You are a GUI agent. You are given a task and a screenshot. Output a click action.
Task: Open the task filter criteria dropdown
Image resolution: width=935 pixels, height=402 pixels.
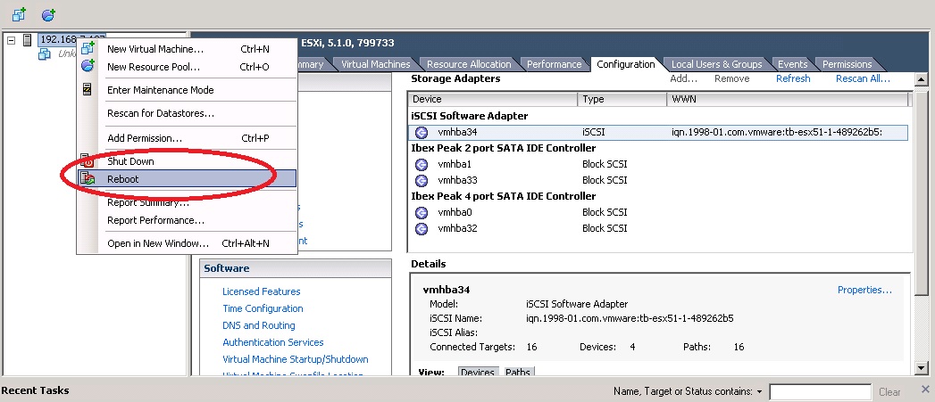759,391
